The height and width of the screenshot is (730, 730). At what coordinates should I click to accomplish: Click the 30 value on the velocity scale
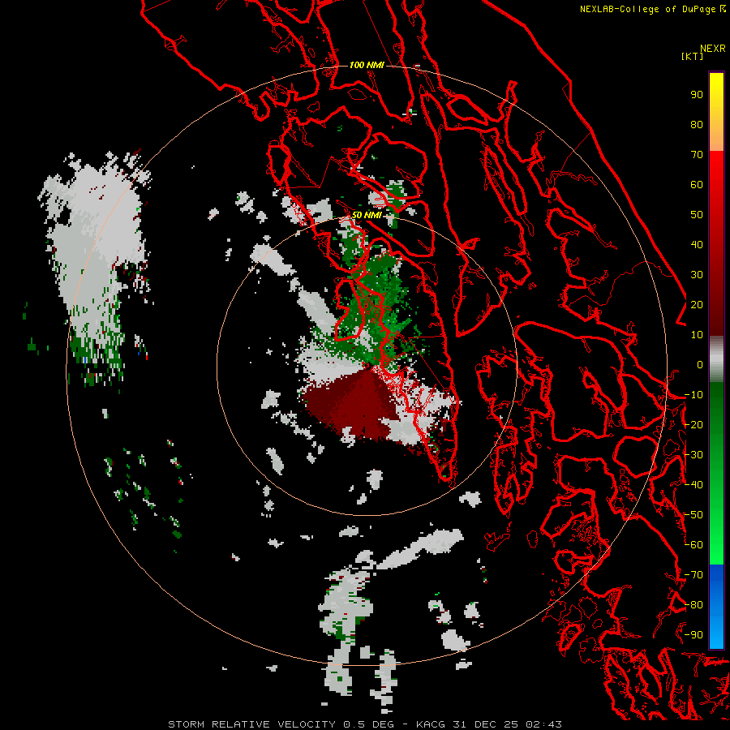(697, 275)
